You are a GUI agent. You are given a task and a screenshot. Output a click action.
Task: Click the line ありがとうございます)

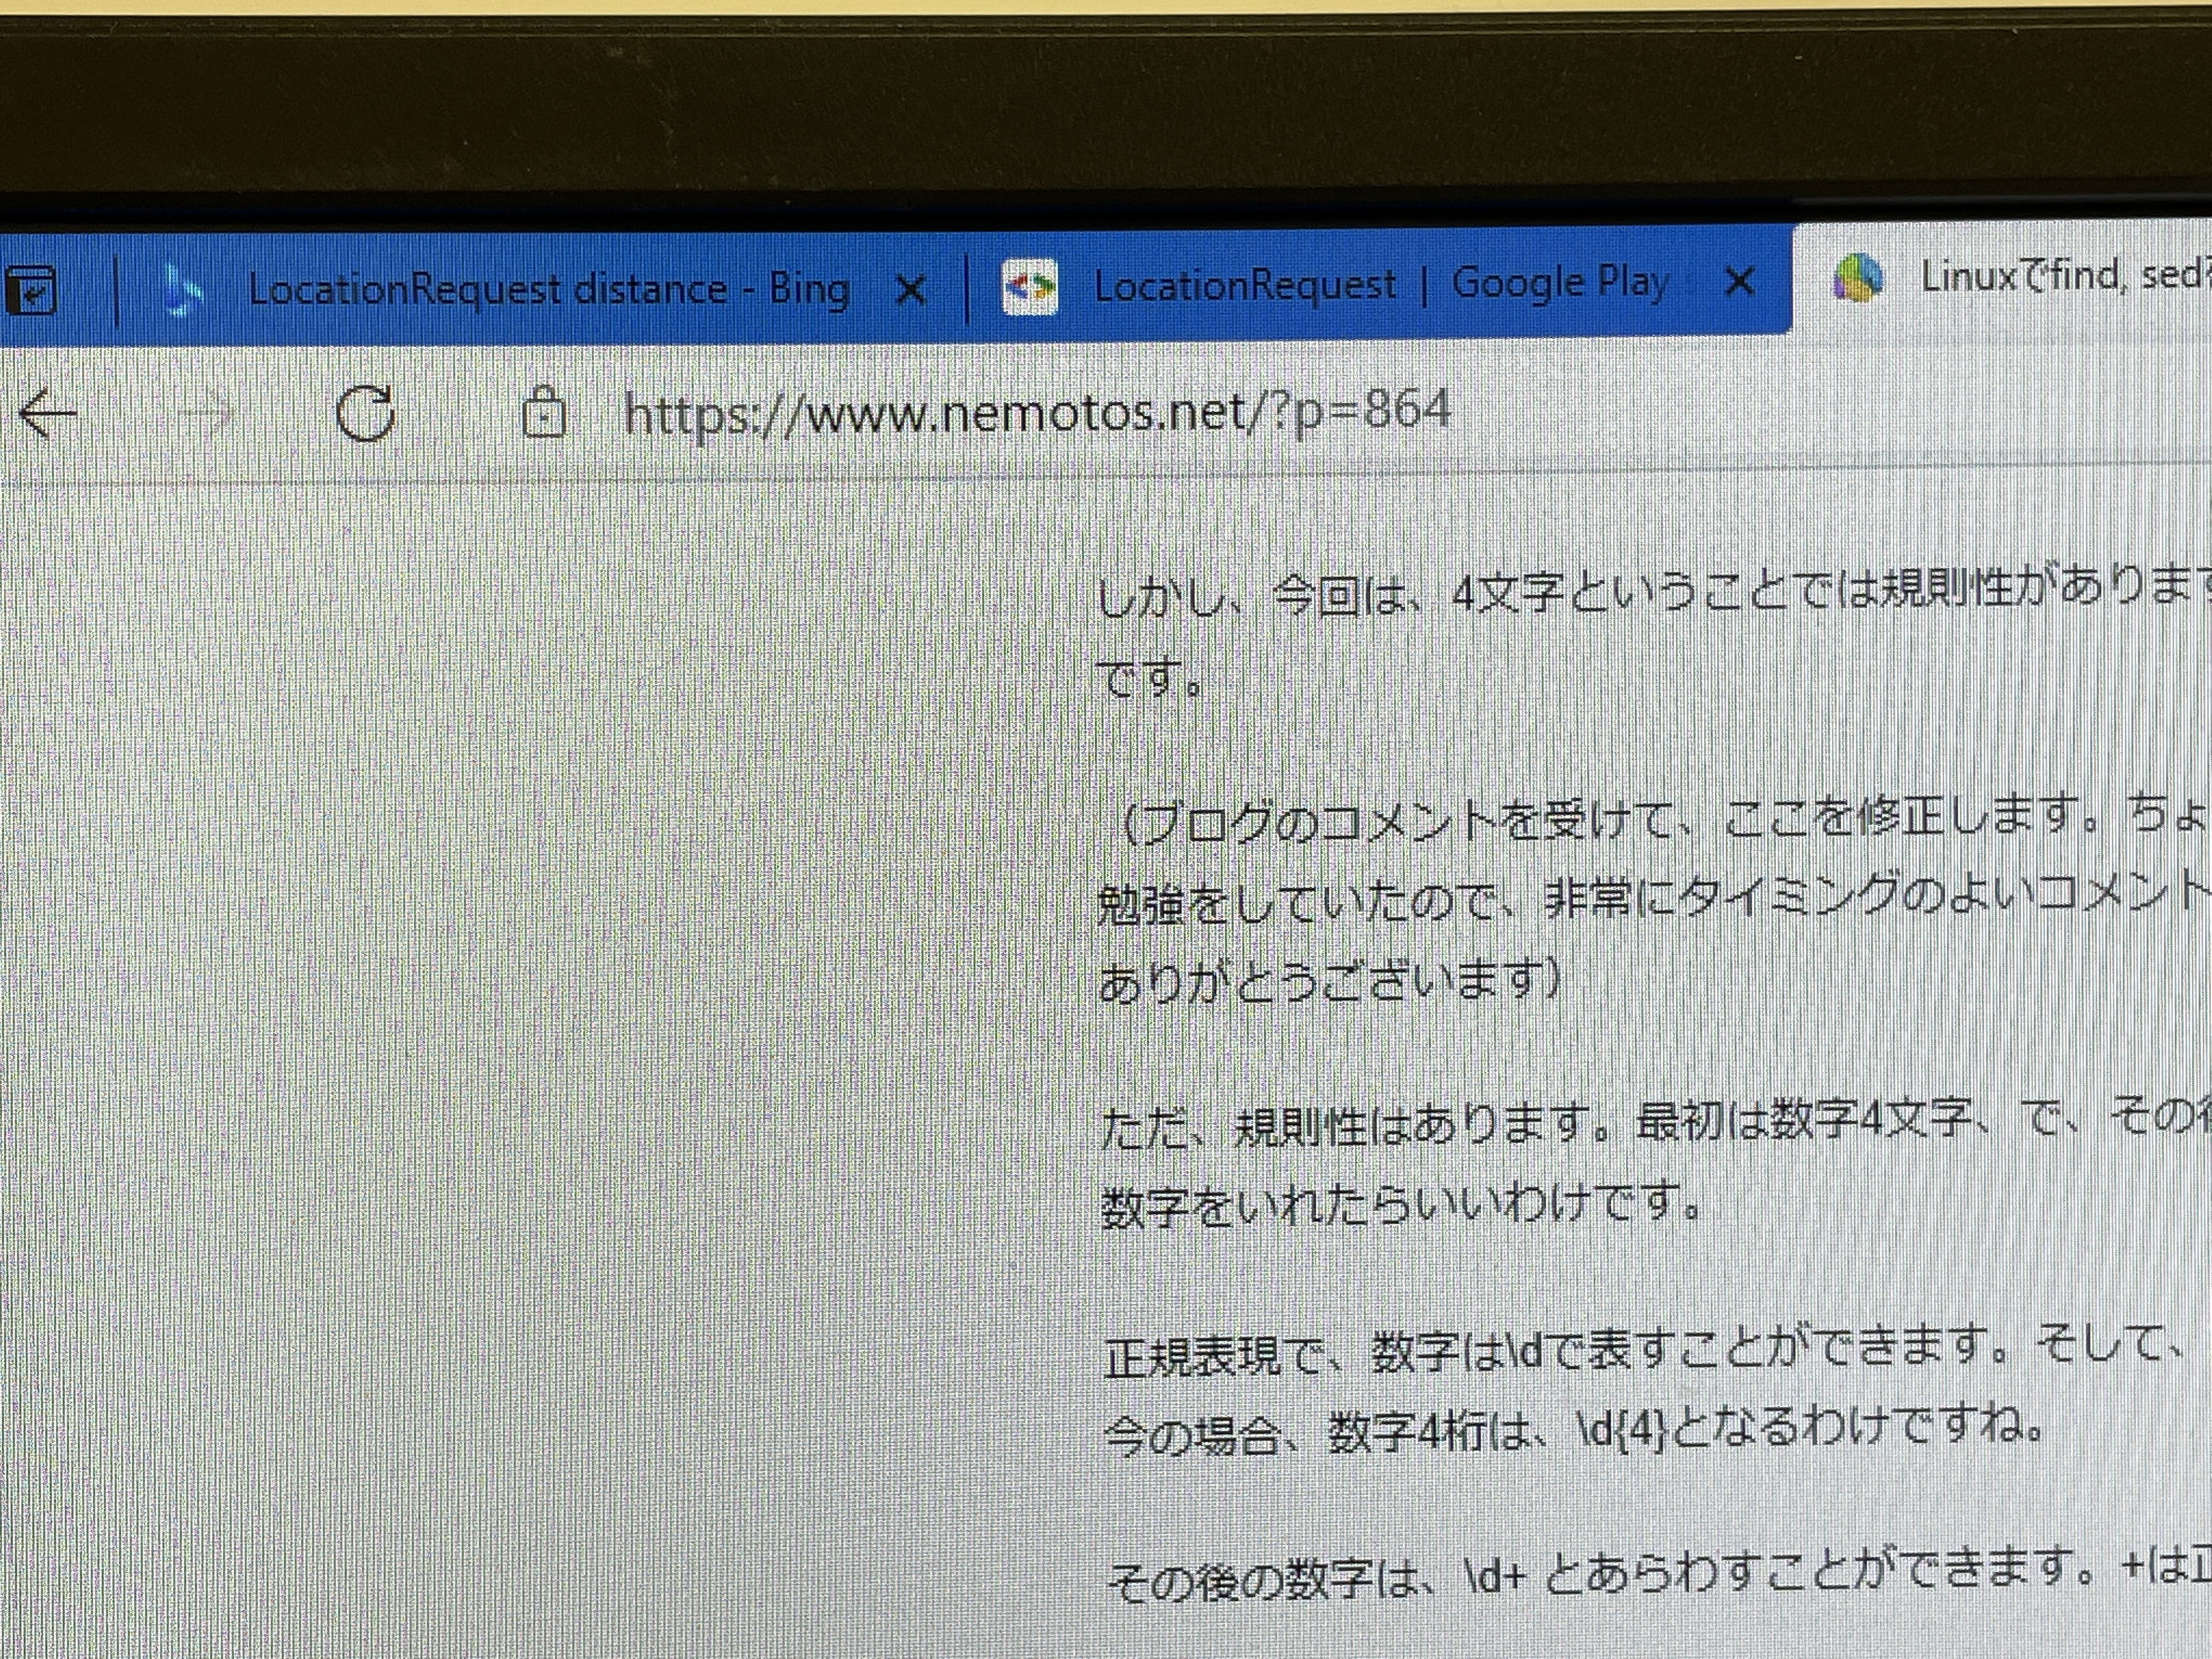tap(1328, 982)
